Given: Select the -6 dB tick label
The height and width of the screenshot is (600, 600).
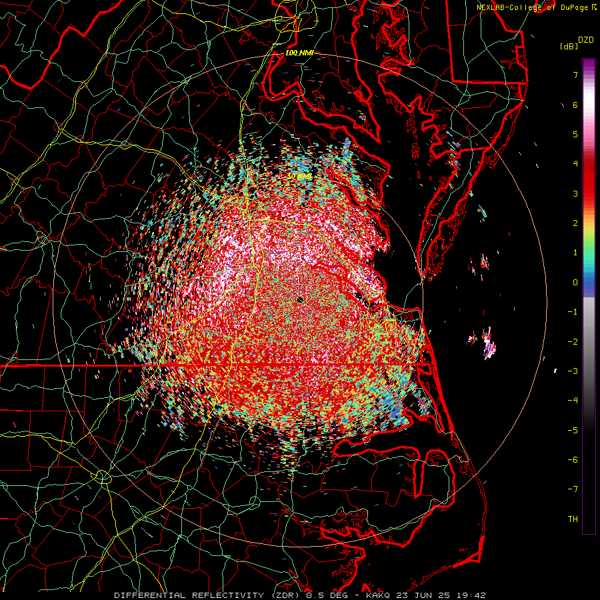Looking at the screenshot, I should [x=573, y=460].
